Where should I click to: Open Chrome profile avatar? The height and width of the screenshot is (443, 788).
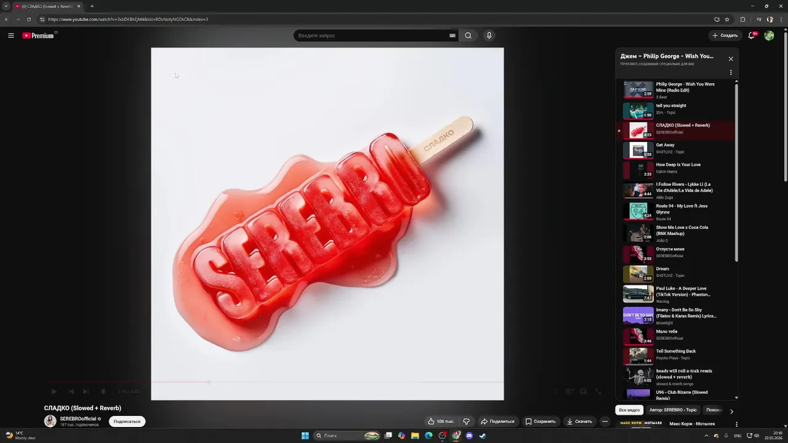click(770, 19)
